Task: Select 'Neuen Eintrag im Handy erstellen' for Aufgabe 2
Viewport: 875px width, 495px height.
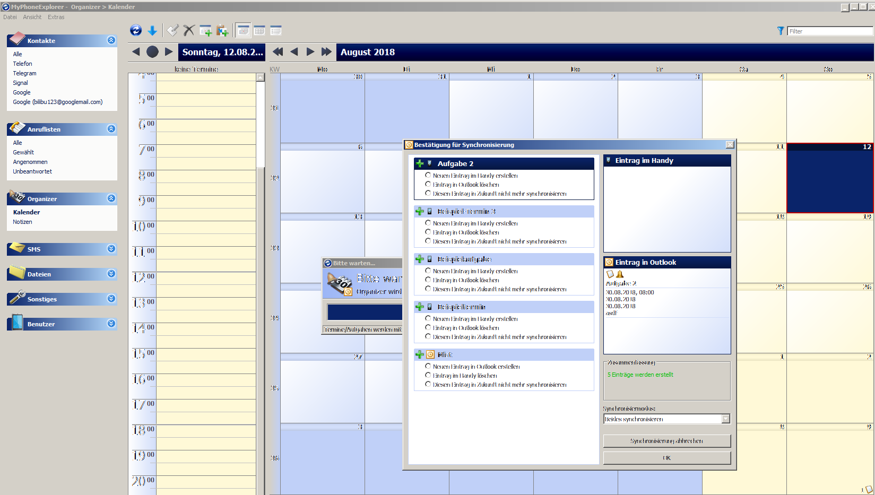Action: pos(428,175)
